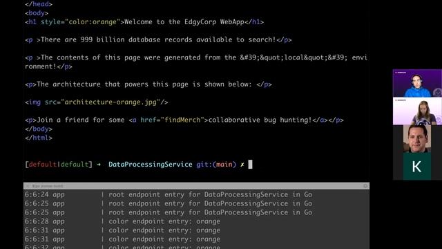442x249 pixels.
Task: Select the man in dark shirt video thumbnail
Action: pyautogui.click(x=417, y=139)
